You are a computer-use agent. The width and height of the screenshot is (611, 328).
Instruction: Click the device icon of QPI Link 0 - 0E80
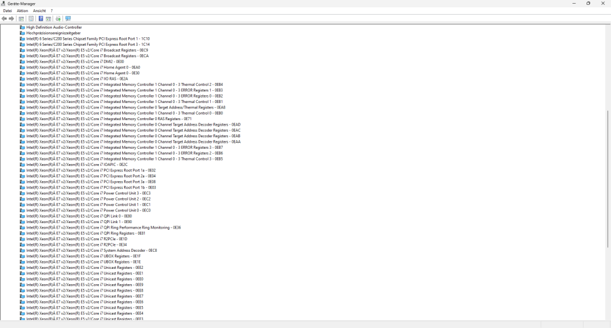[x=23, y=216]
